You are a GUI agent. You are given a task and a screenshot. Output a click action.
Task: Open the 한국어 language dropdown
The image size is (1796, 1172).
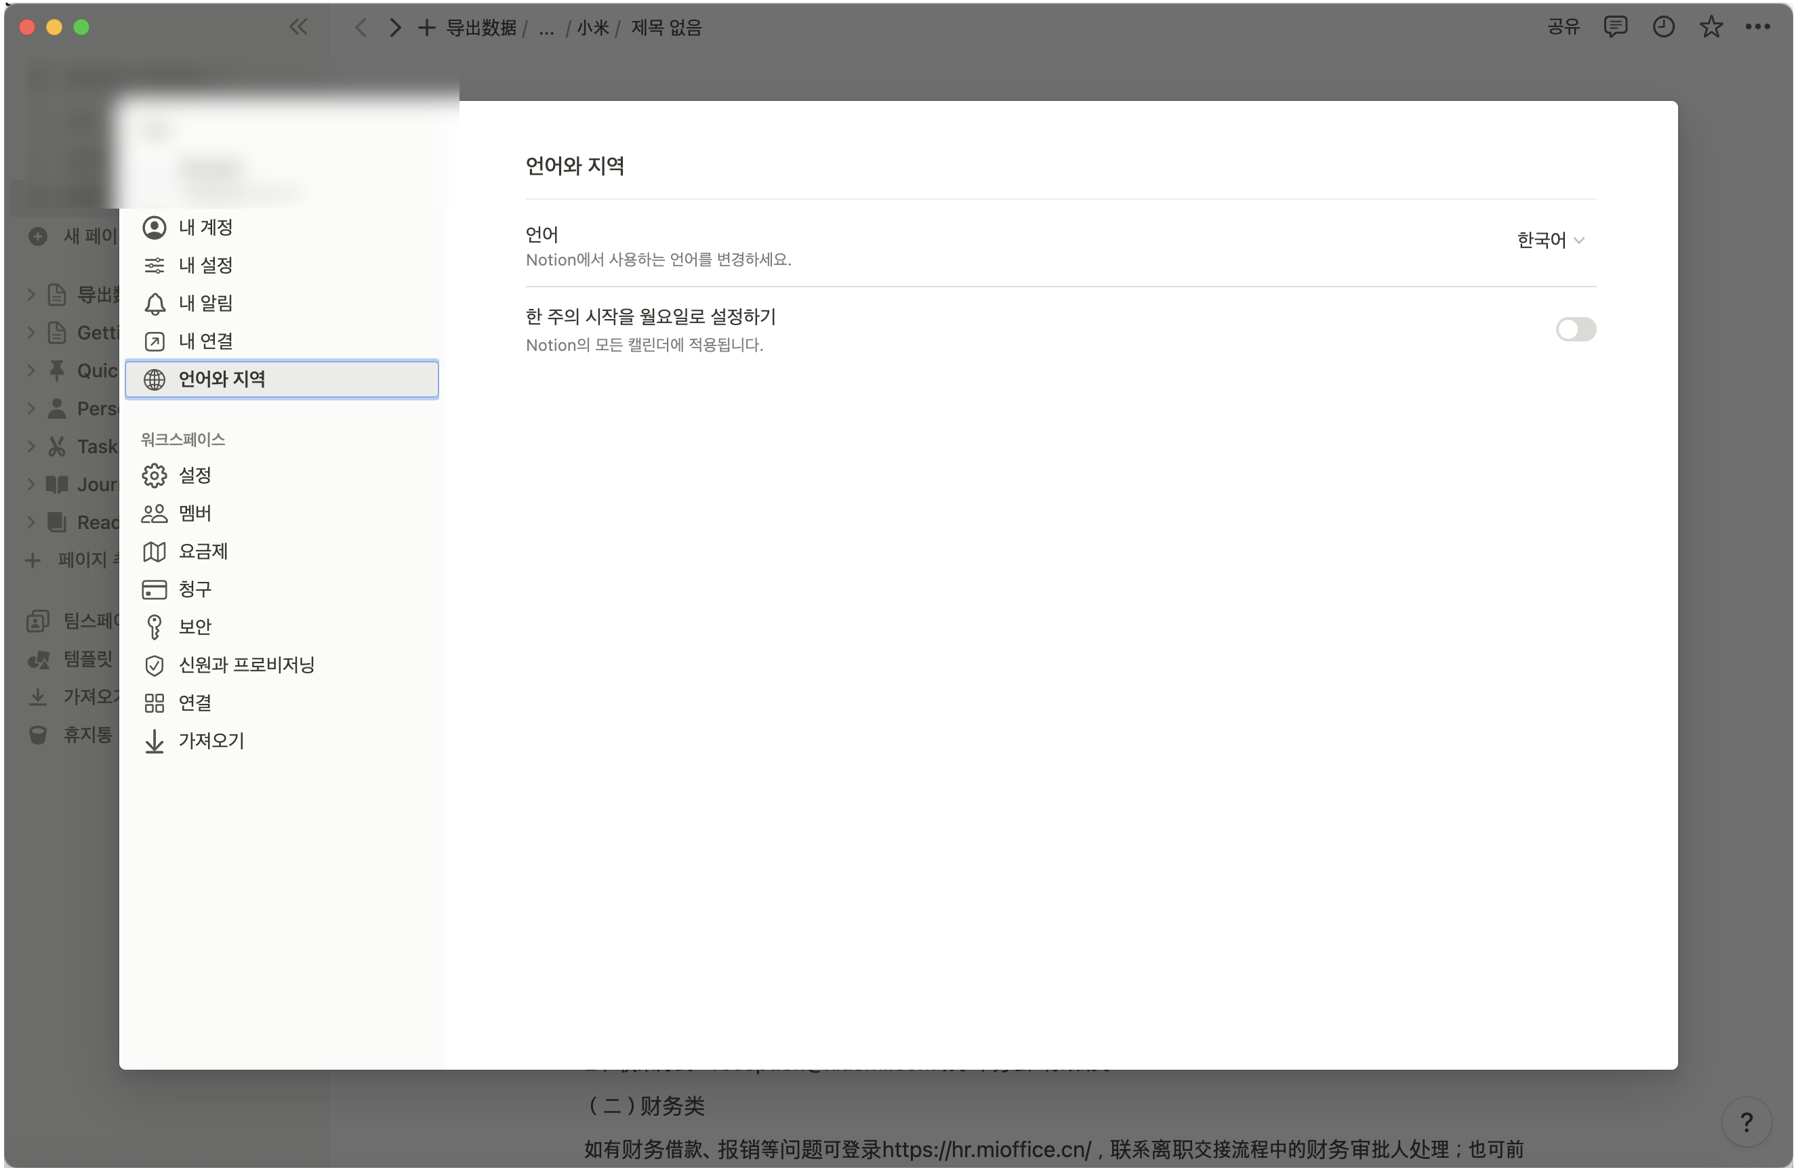point(1551,240)
